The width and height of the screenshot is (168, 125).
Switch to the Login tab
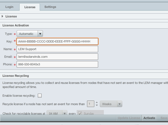(10, 7)
